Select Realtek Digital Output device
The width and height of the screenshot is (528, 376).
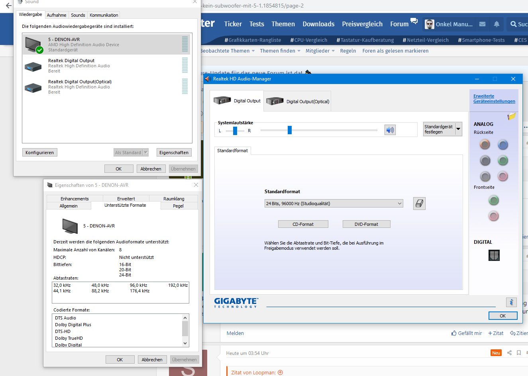point(106,66)
